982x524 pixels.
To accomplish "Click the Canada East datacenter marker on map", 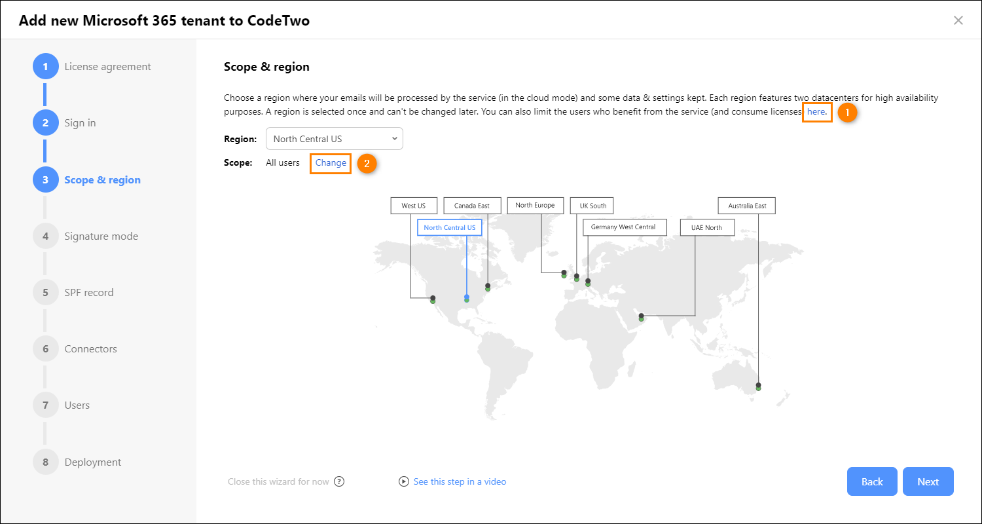I will pyautogui.click(x=488, y=287).
